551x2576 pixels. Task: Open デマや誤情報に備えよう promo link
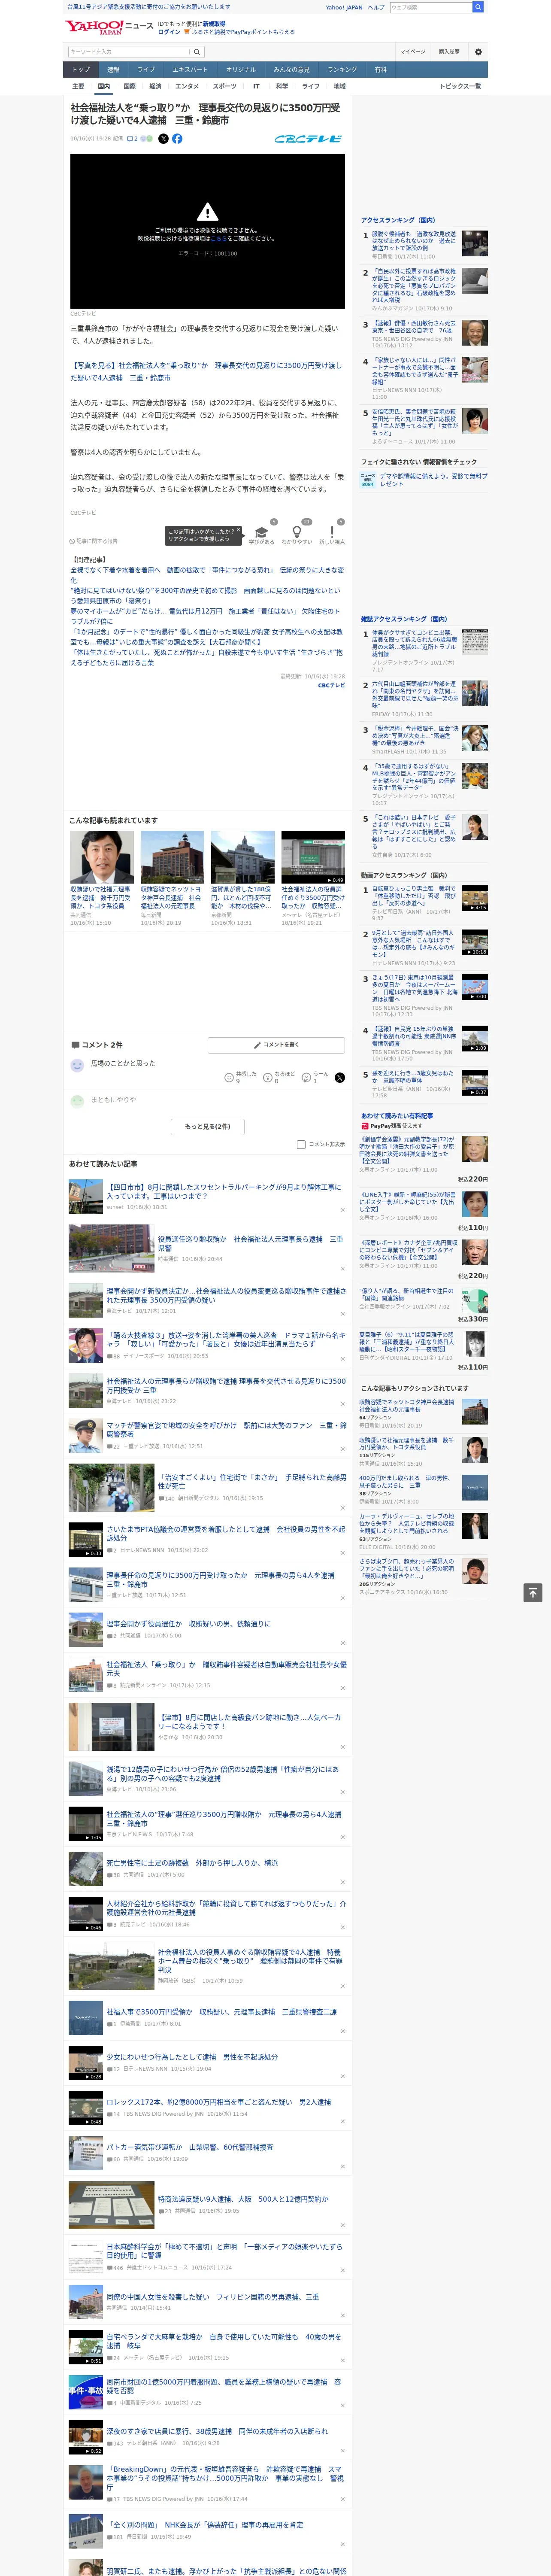(434, 480)
